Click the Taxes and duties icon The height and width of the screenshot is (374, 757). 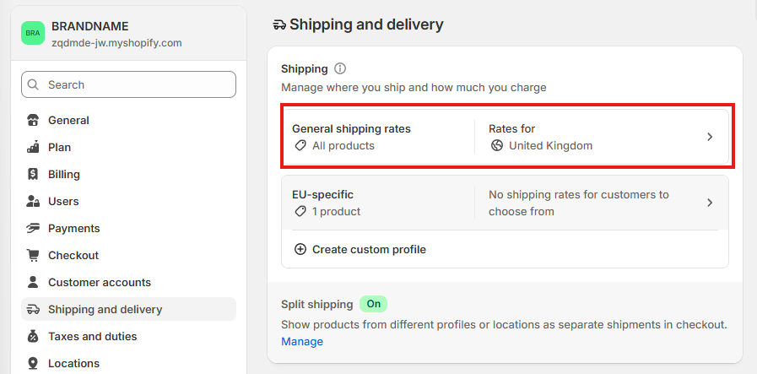click(x=33, y=336)
